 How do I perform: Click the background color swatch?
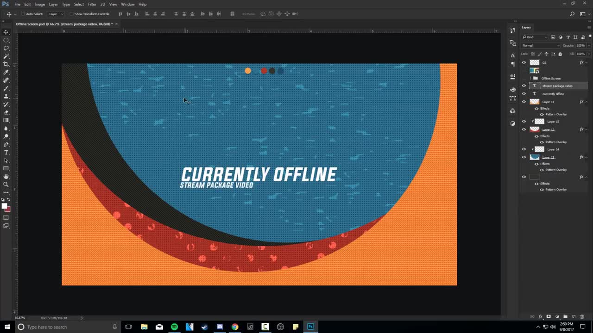pyautogui.click(x=7, y=209)
